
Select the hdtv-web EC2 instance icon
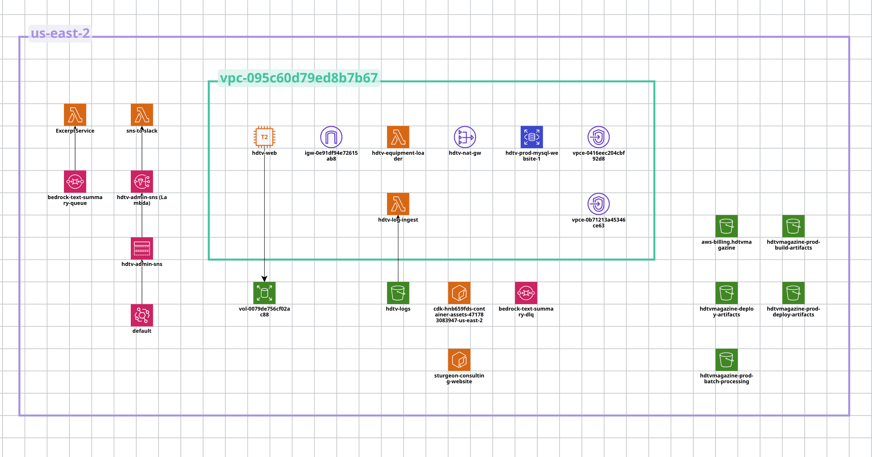[x=264, y=137]
